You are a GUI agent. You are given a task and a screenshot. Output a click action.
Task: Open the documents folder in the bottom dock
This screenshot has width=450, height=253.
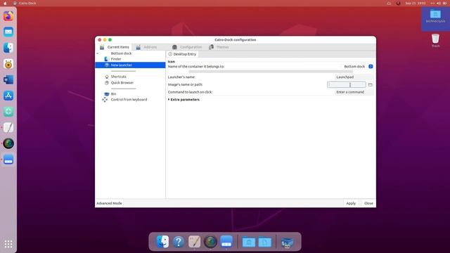(x=265, y=242)
